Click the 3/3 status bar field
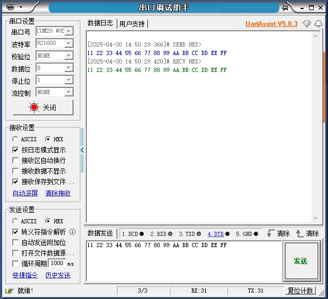 tap(143, 291)
